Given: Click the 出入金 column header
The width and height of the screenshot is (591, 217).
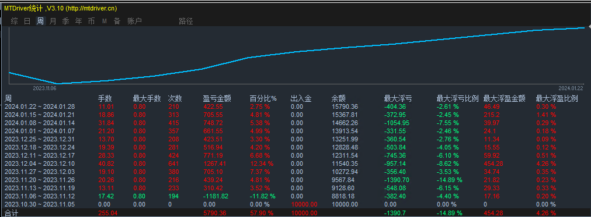Looking at the screenshot, I should pyautogui.click(x=301, y=99).
